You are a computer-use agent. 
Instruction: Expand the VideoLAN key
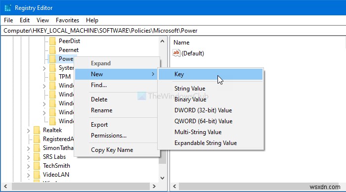point(29,175)
